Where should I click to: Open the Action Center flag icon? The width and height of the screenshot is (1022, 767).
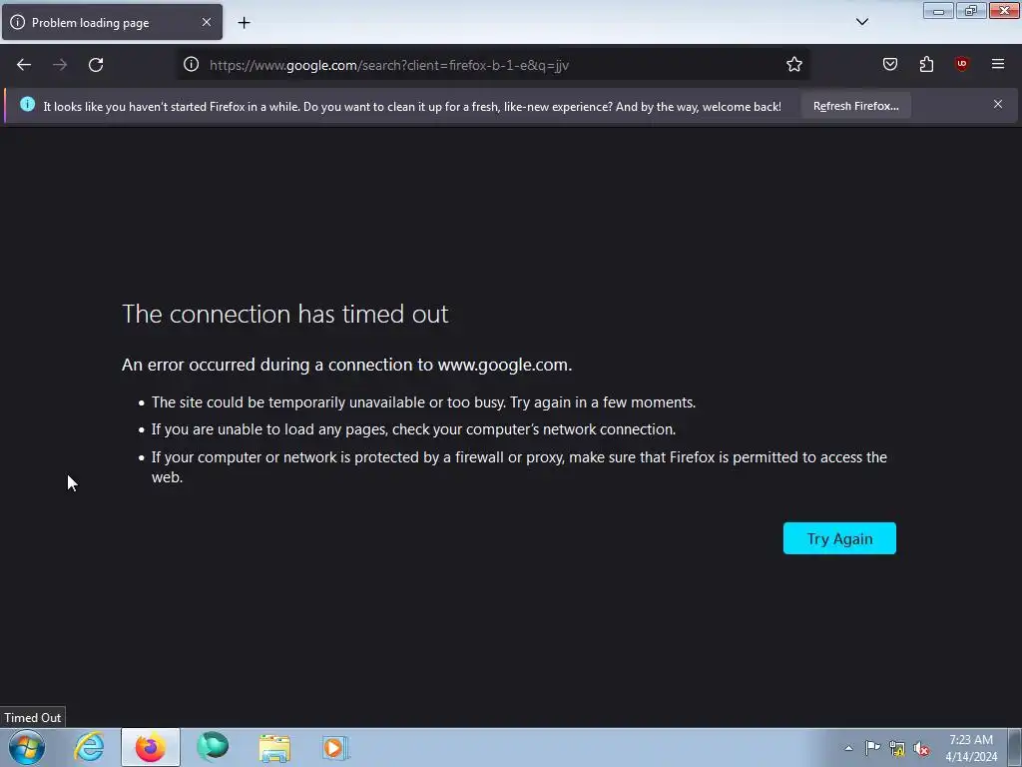(872, 748)
